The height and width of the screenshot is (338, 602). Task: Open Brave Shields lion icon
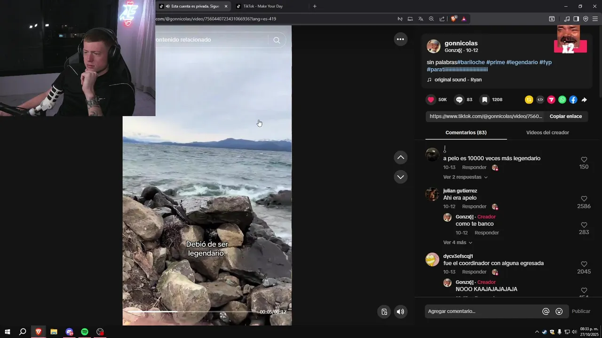point(453,19)
